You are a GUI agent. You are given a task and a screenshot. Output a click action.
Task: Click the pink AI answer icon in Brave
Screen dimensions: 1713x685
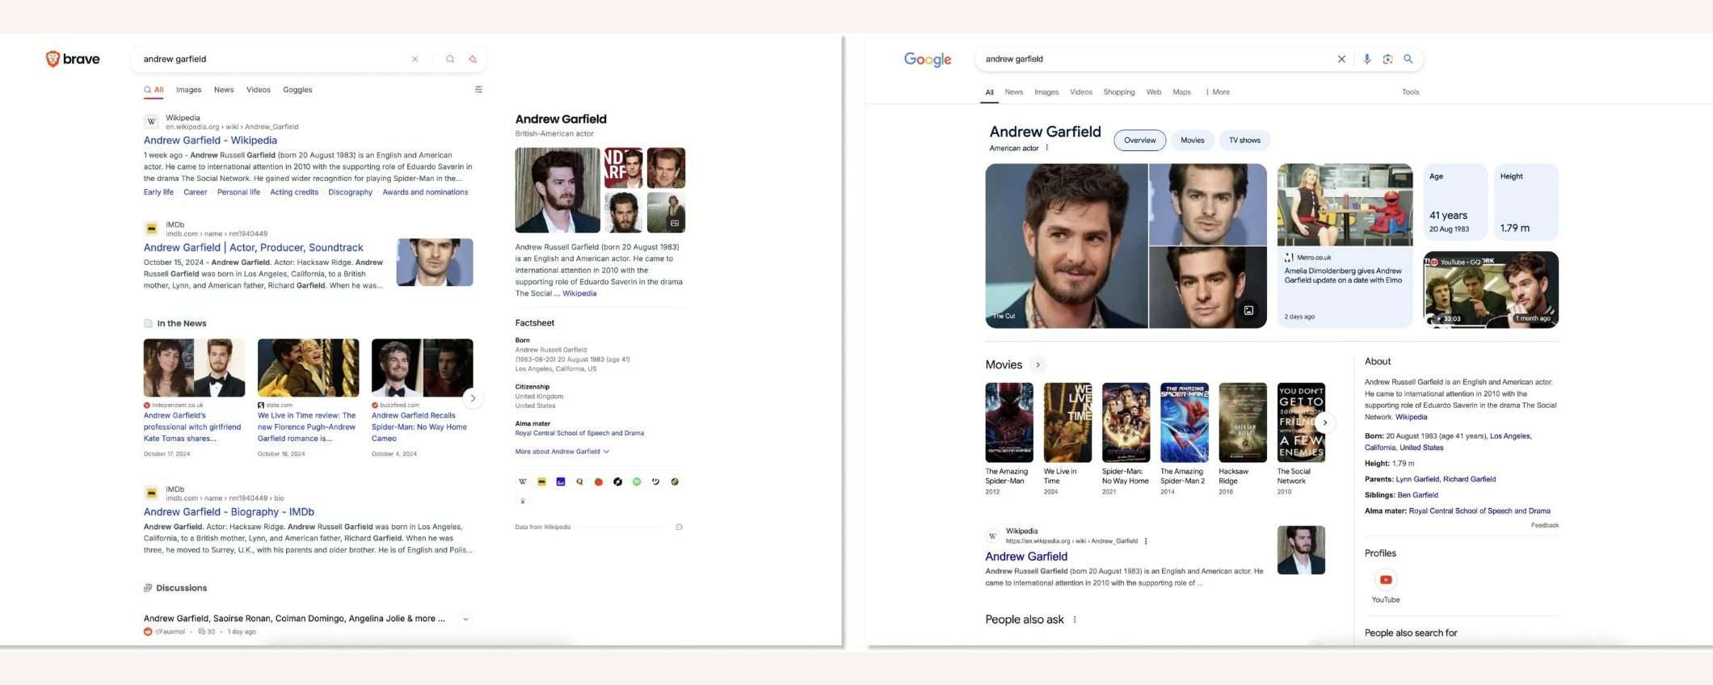pyautogui.click(x=473, y=59)
